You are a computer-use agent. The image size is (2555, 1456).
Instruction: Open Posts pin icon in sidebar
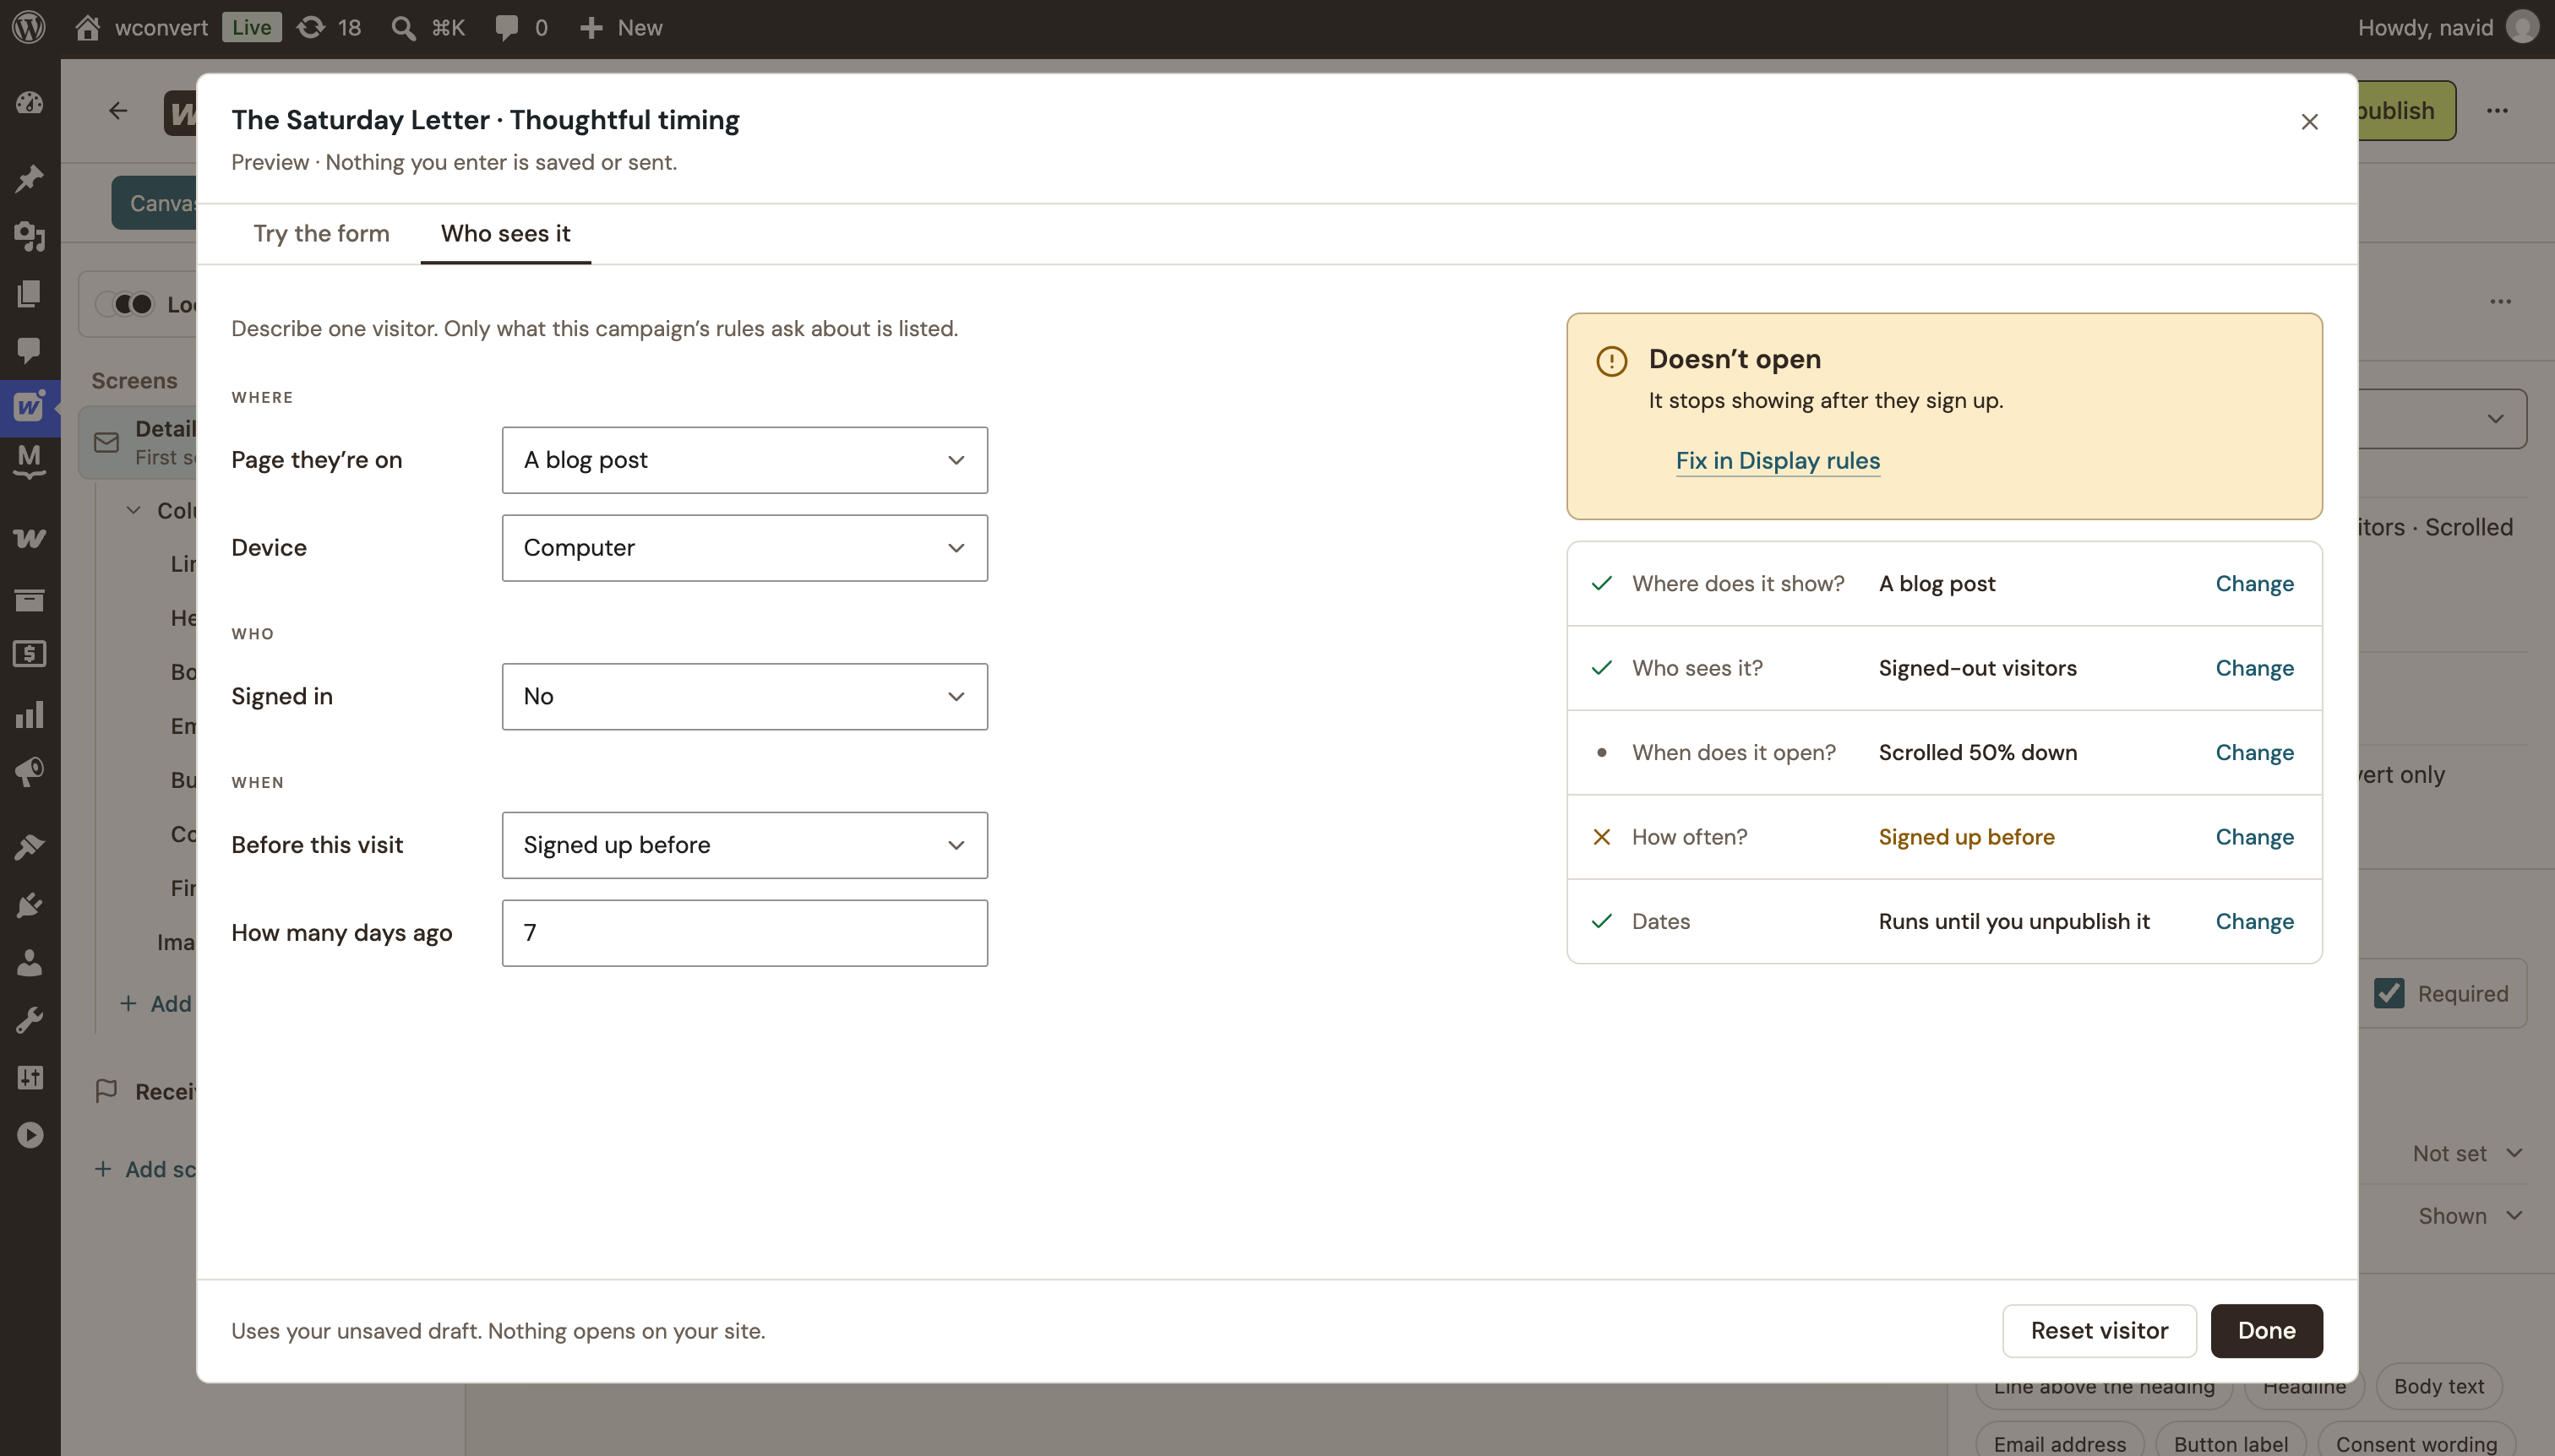click(x=29, y=178)
